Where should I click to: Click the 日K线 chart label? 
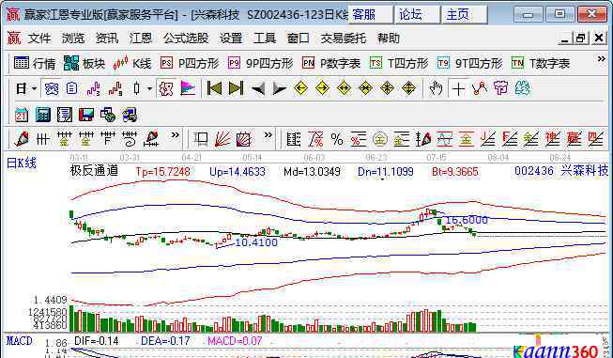(22, 163)
